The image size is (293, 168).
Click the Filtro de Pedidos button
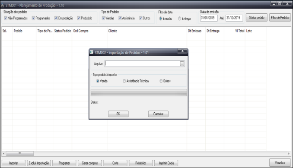tap(280, 18)
